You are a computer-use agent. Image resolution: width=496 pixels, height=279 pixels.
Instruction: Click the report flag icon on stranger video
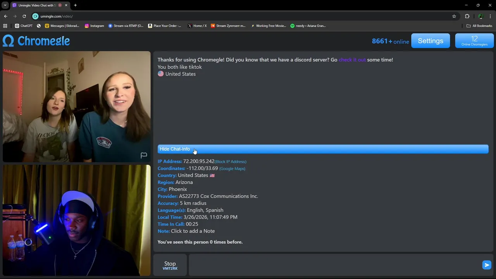point(144,155)
